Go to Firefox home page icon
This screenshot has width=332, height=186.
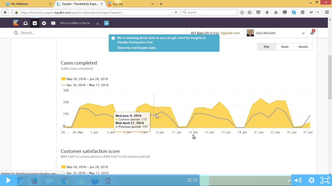pyautogui.click(x=276, y=12)
